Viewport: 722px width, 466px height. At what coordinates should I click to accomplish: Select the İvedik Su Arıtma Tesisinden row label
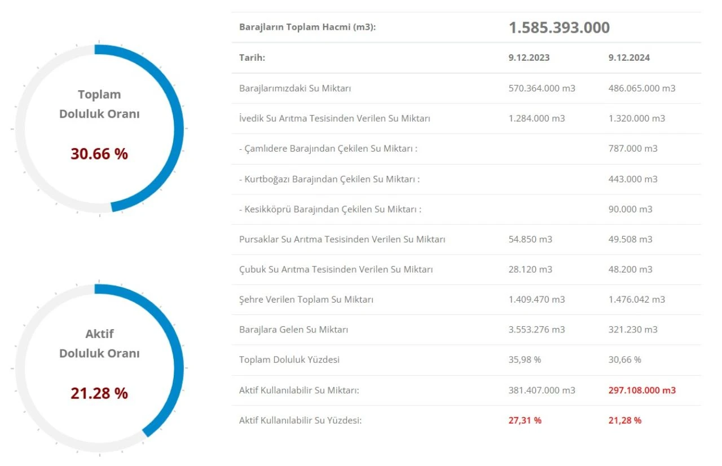pyautogui.click(x=334, y=118)
